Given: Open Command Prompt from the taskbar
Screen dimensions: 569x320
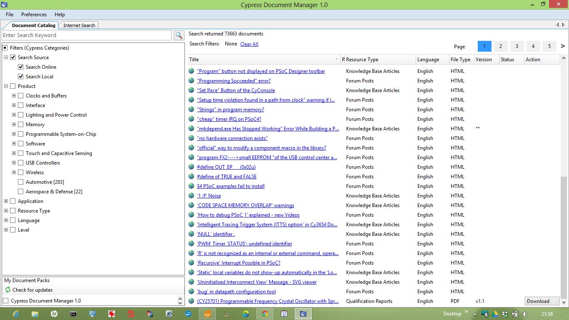Looking at the screenshot, I should tap(73, 314).
